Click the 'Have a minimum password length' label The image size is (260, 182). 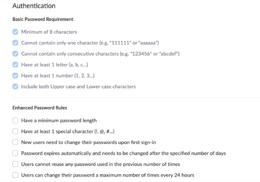[x=59, y=121]
